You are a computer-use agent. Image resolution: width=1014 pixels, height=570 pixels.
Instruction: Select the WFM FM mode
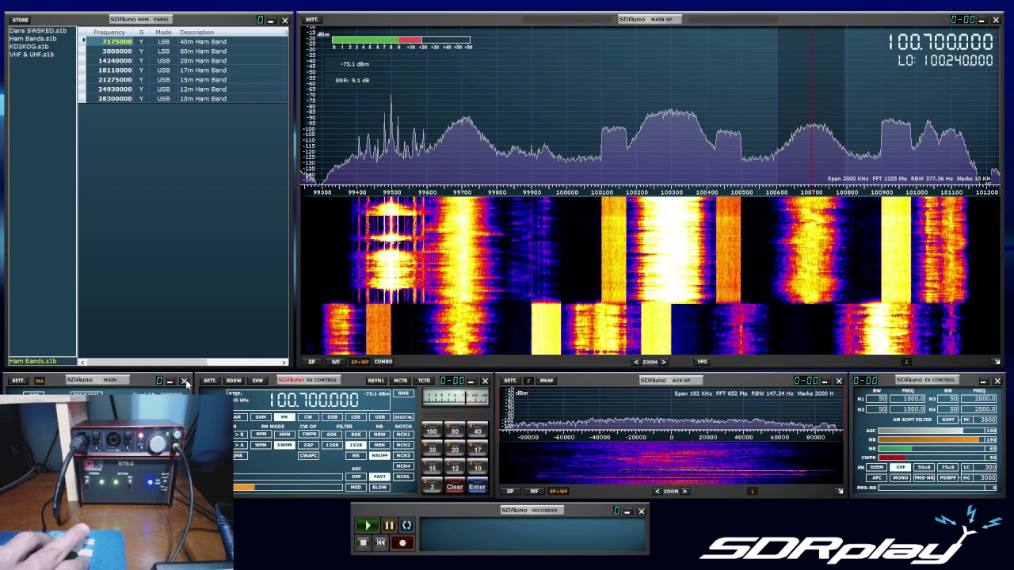(x=261, y=445)
